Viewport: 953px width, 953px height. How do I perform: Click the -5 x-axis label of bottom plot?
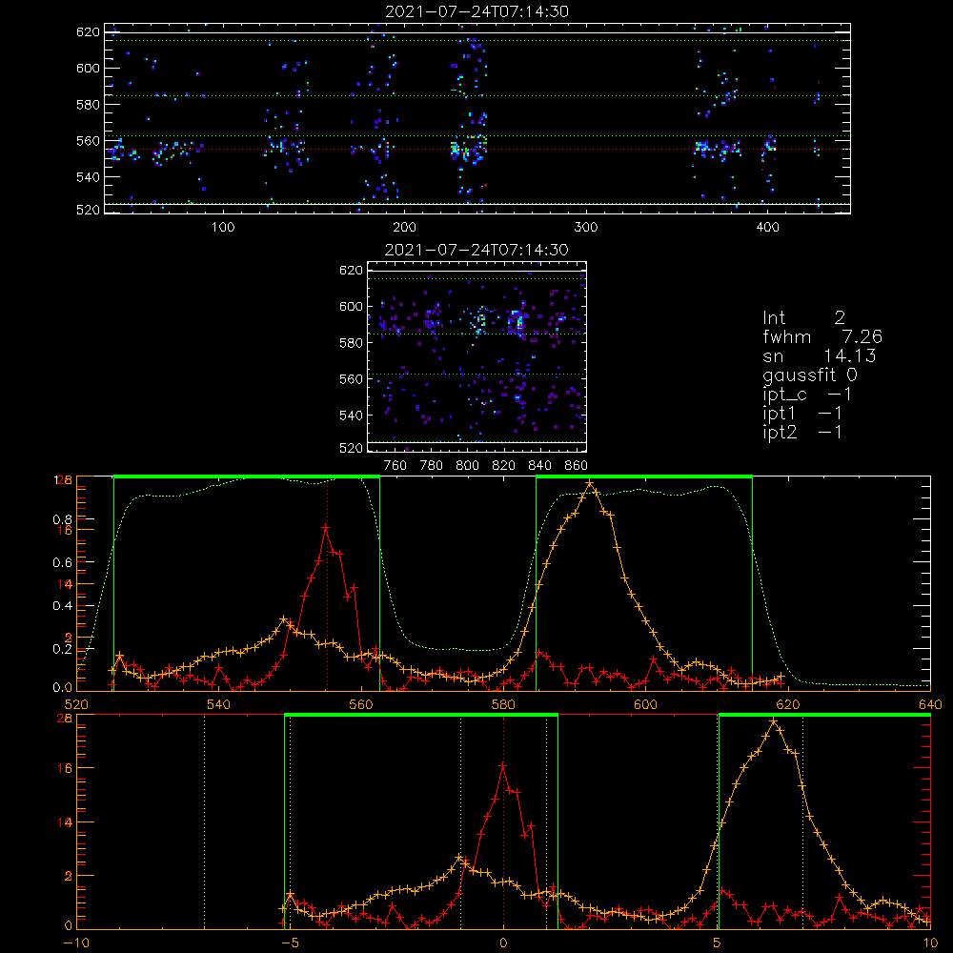pos(290,943)
